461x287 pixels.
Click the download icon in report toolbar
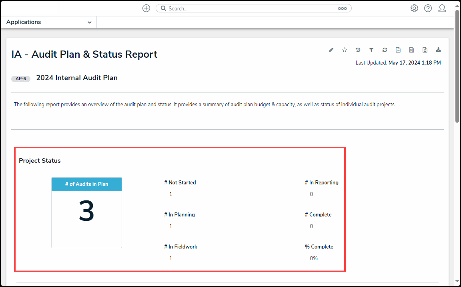tap(438, 50)
